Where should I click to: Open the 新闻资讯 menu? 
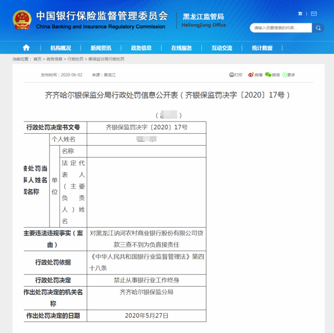[101, 48]
